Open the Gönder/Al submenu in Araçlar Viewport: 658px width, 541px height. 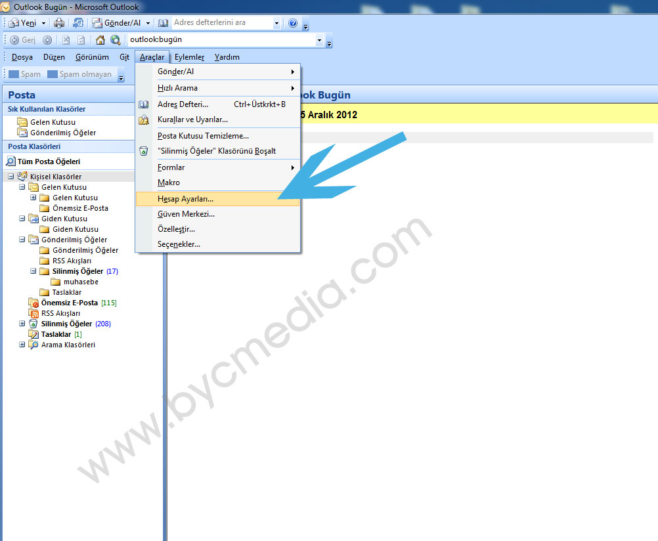click(218, 72)
